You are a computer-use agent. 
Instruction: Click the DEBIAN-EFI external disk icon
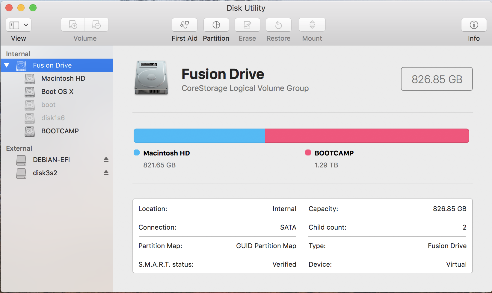21,160
